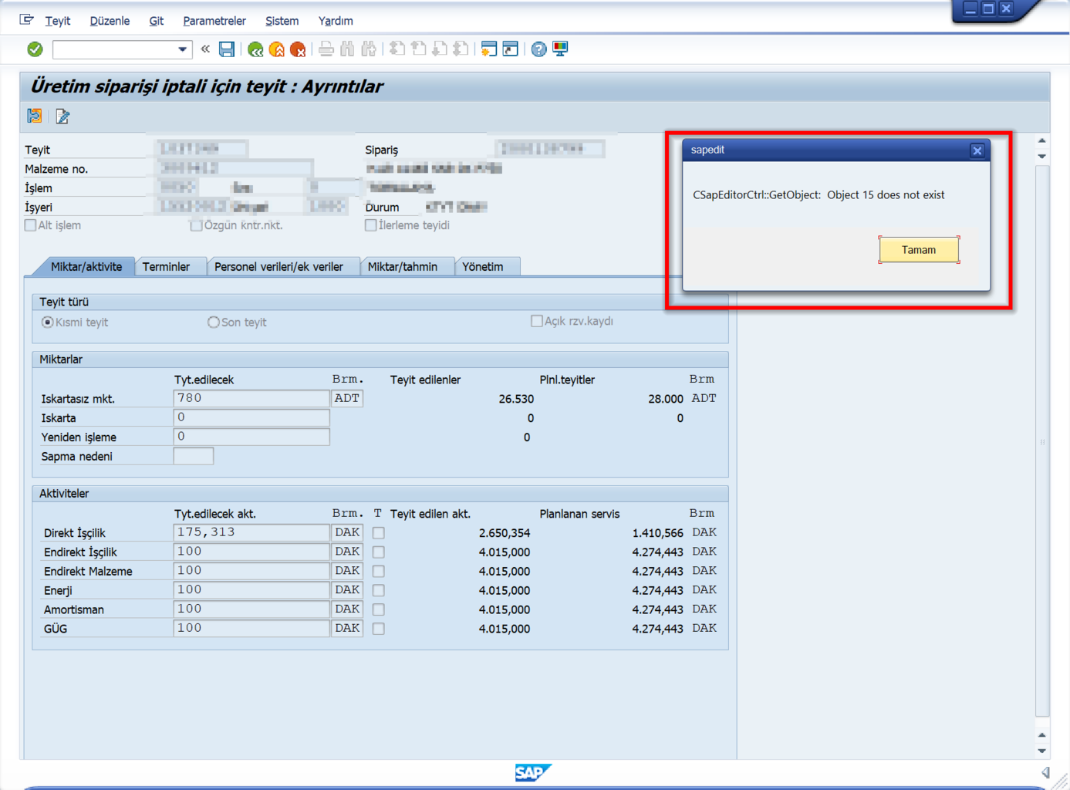Tick the Endirekt Malzeme T checkbox
The image size is (1070, 790).
(x=379, y=572)
